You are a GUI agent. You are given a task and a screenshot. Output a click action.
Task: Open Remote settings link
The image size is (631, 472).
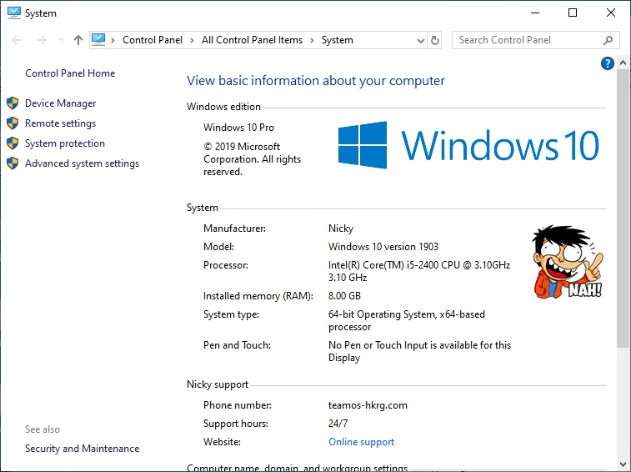pyautogui.click(x=60, y=123)
